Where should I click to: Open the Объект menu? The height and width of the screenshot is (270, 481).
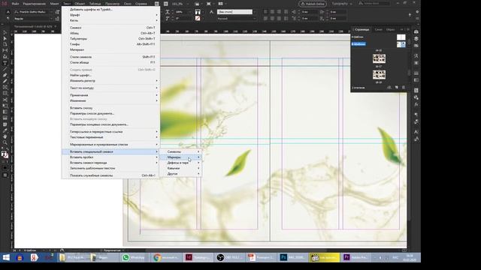(80, 4)
